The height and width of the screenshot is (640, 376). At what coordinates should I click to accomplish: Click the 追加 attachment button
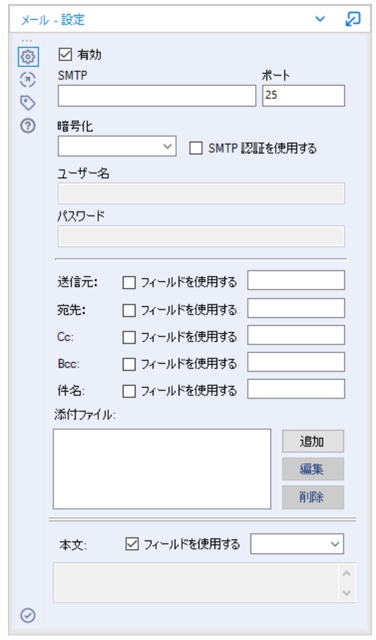coord(313,441)
